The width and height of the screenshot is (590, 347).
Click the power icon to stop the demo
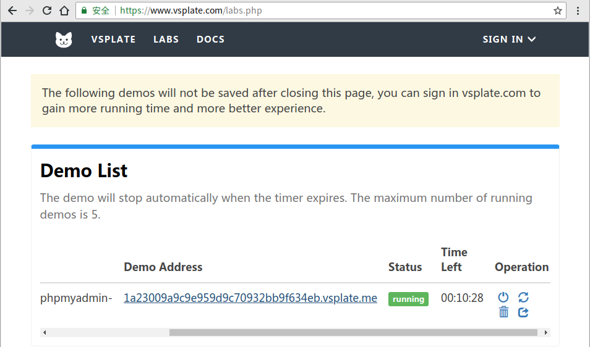click(503, 298)
